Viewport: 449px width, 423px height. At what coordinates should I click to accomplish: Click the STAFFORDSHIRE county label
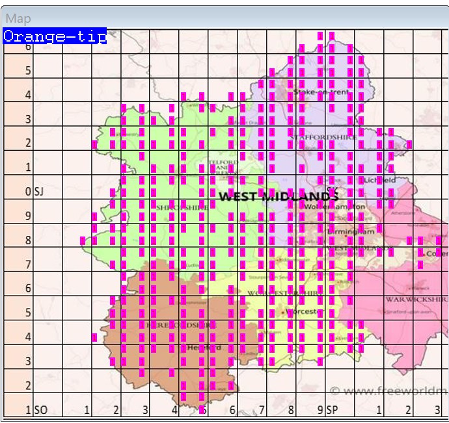[323, 137]
